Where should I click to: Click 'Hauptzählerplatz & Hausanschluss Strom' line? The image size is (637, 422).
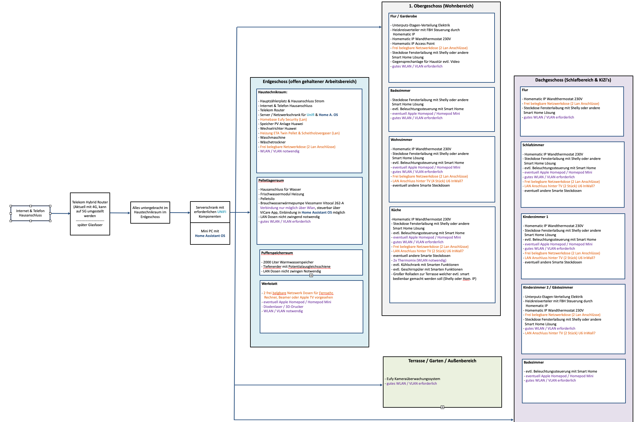[x=291, y=101]
